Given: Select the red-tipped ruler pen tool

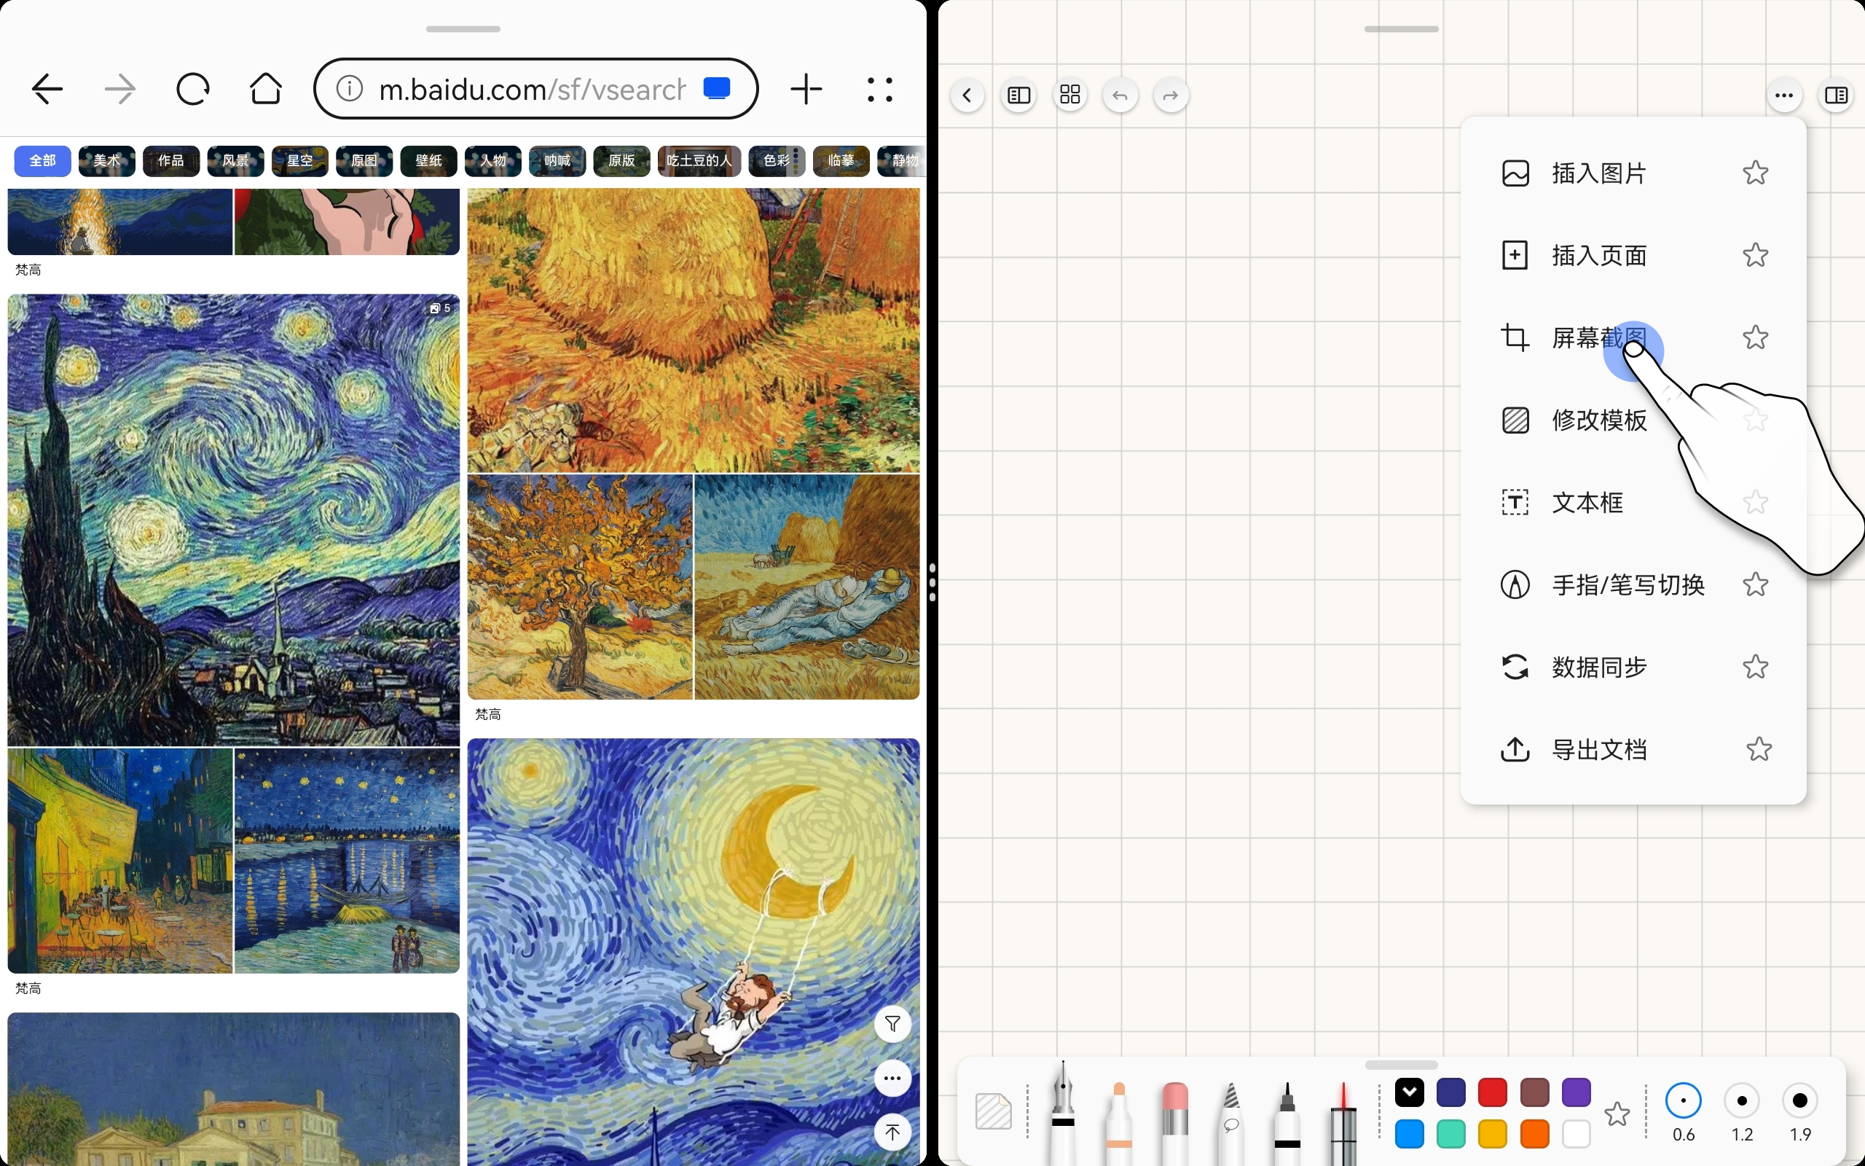Looking at the screenshot, I should pos(1343,1122).
